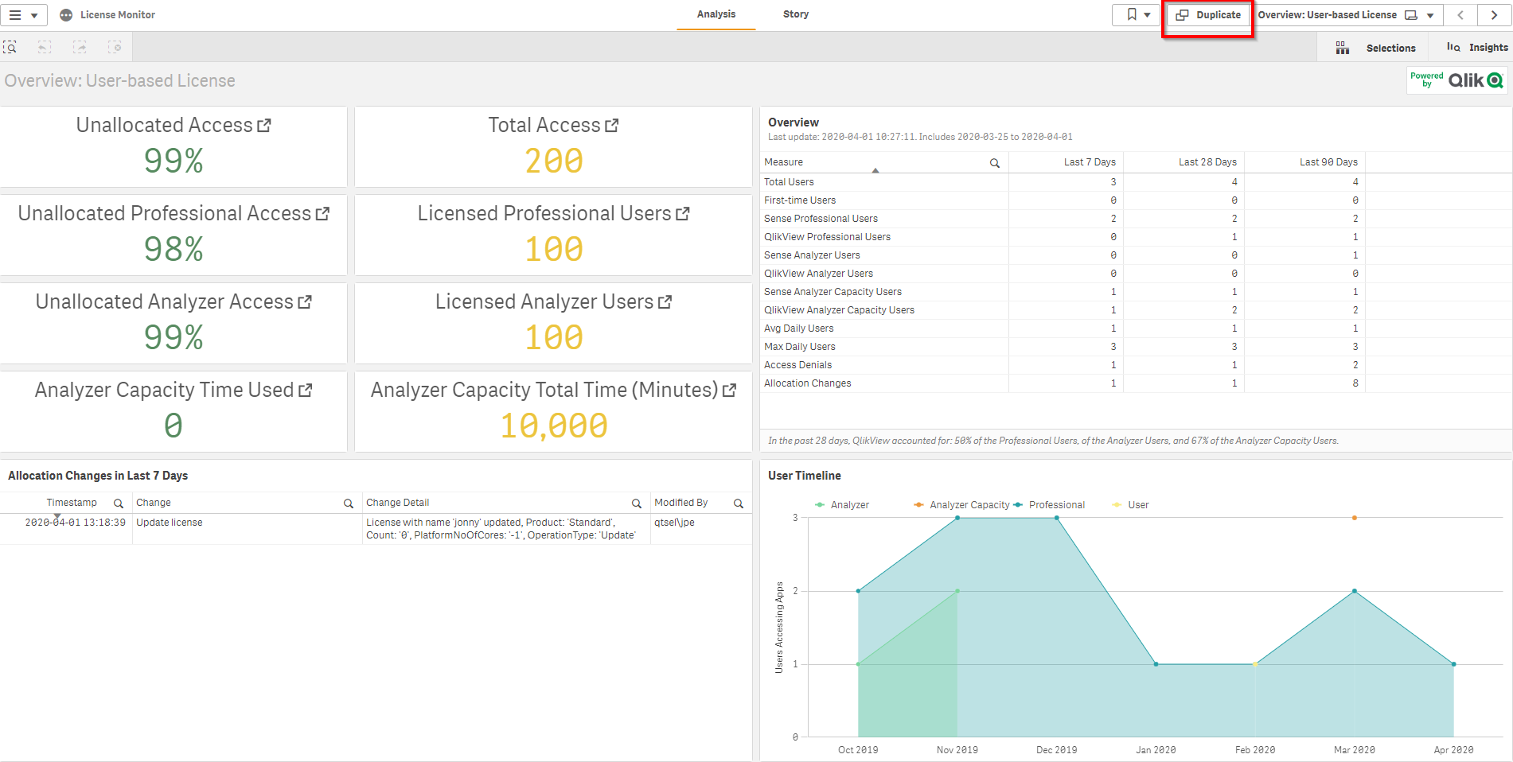
Task: Go to the next sheet with the right arrow
Action: point(1494,14)
